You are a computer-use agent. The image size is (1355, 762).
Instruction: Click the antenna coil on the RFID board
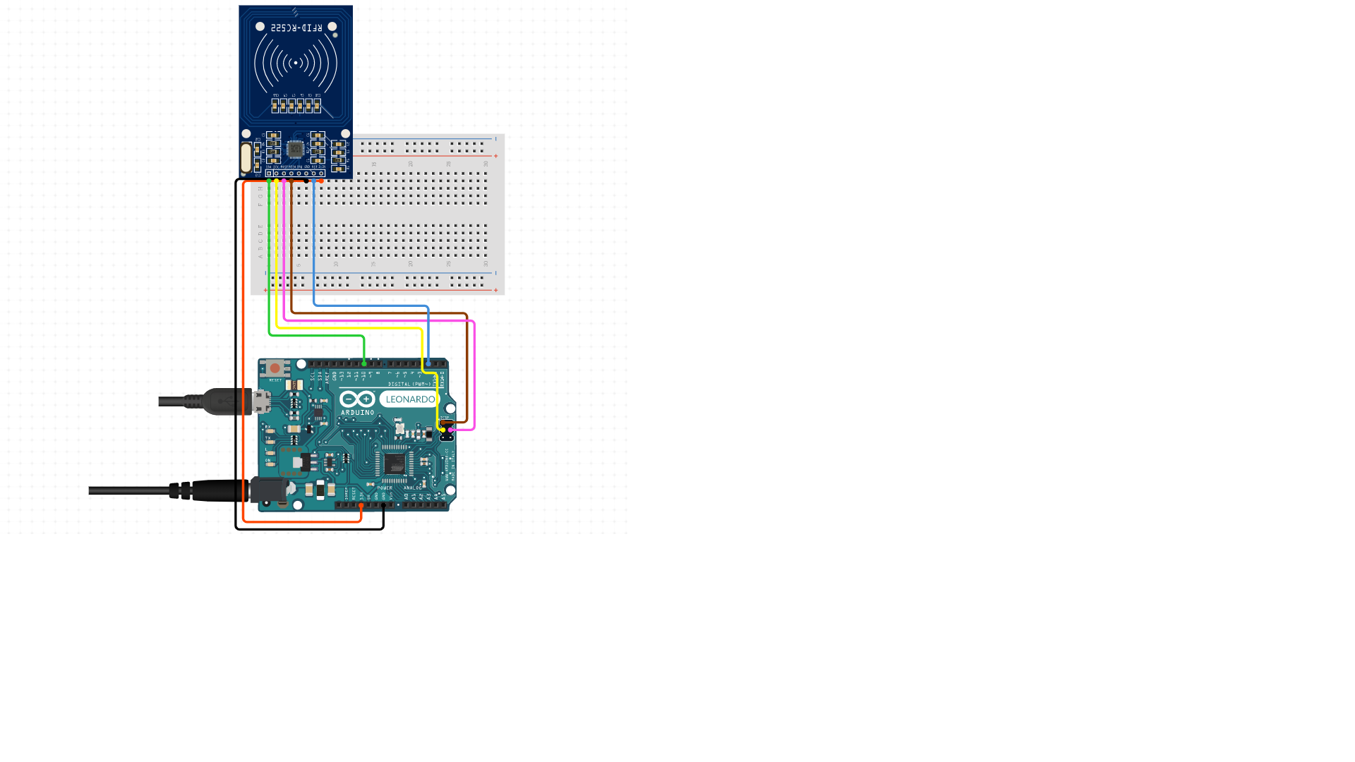pyautogui.click(x=295, y=64)
